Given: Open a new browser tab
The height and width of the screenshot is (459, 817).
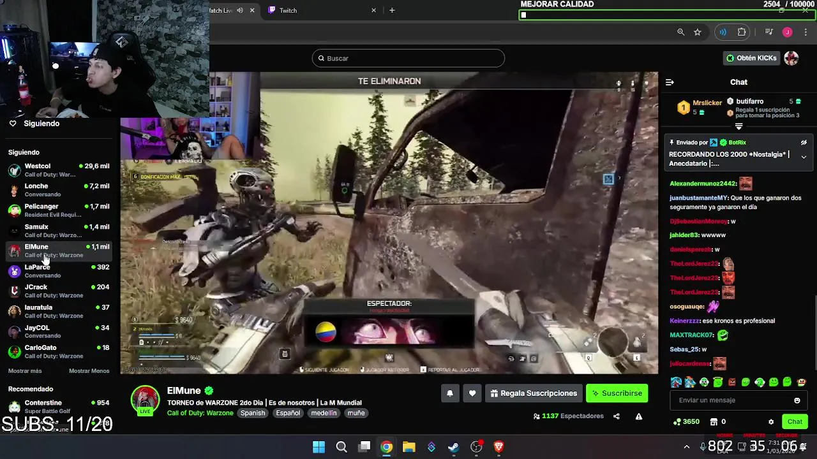Looking at the screenshot, I should click(392, 10).
